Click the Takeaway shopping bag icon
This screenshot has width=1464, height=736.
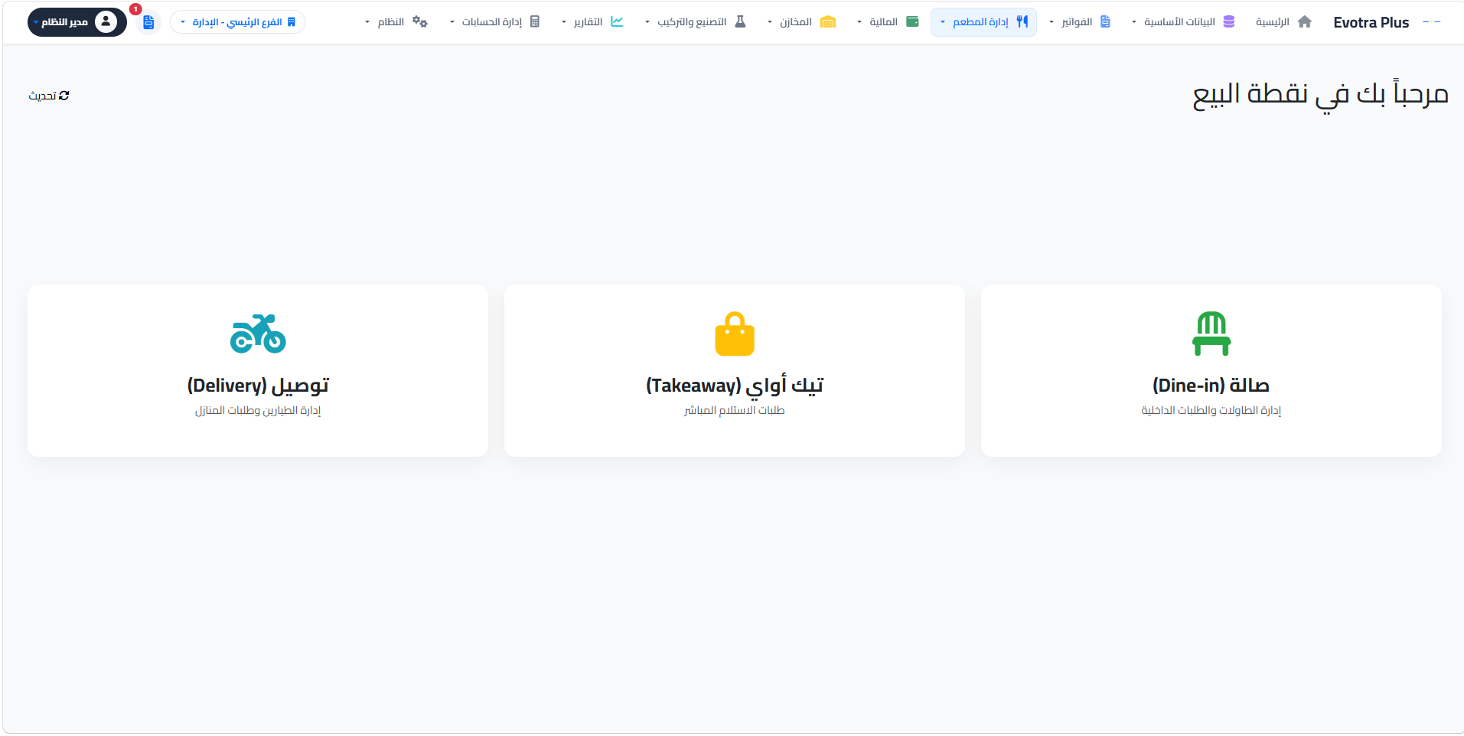[734, 333]
